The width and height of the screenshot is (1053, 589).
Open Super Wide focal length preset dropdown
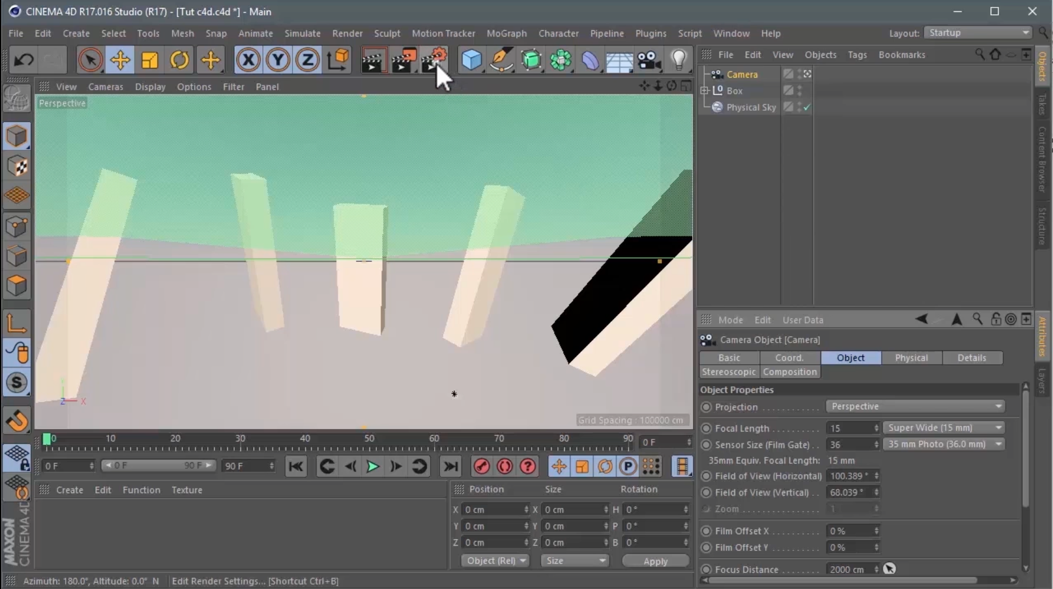click(943, 427)
